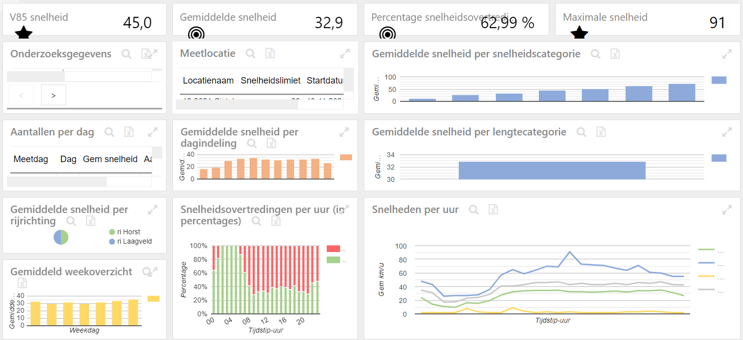Expand Gemiddelde snelheid per lengtecategorie panel
The image size is (743, 340).
click(727, 132)
